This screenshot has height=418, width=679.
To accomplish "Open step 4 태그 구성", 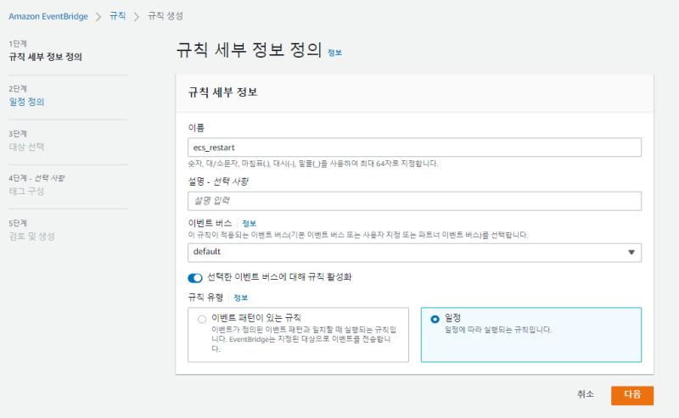I will tap(26, 191).
